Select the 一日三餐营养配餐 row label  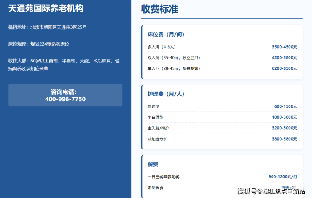pyautogui.click(x=163, y=177)
